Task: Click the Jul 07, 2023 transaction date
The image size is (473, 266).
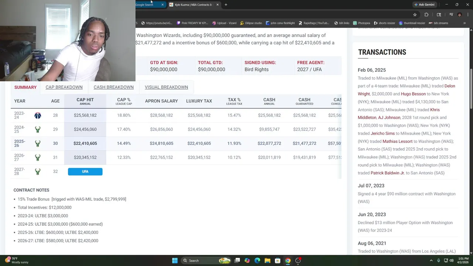Action: 371,185
